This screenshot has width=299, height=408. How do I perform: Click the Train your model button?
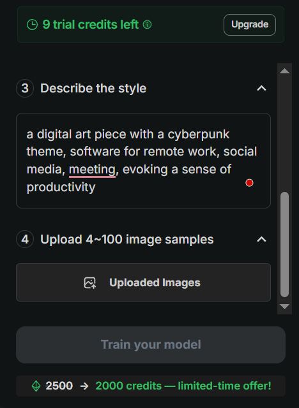pyautogui.click(x=151, y=345)
